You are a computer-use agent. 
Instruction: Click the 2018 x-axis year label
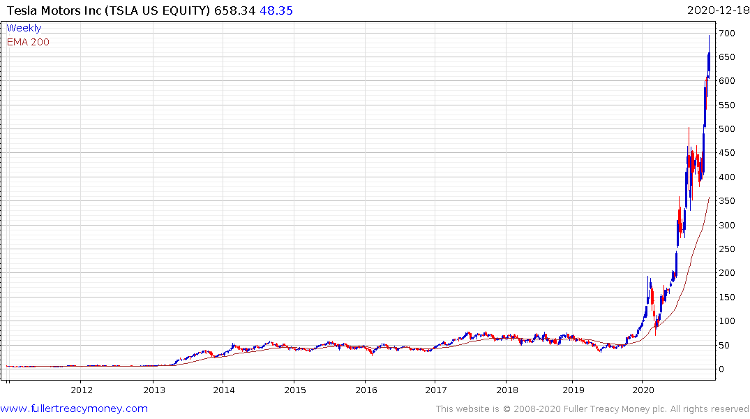[507, 390]
